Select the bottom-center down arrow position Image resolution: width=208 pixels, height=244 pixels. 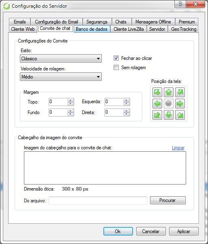(169, 115)
